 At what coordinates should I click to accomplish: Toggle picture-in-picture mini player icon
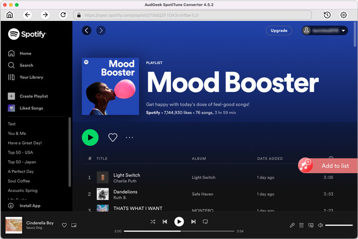coord(74,225)
